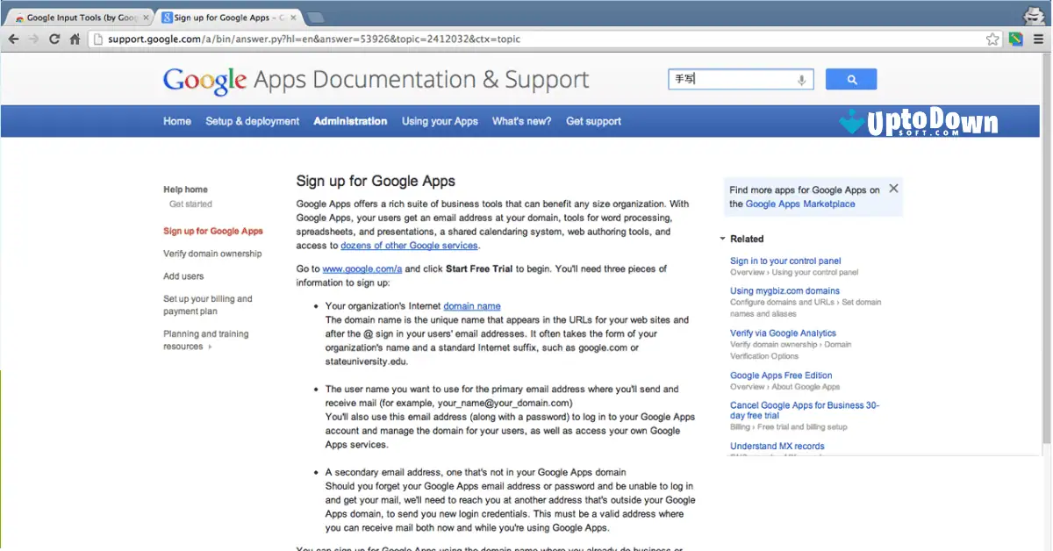Dismiss the Google Apps Marketplace notice
Screen dimensions: 1053x551
tap(893, 188)
